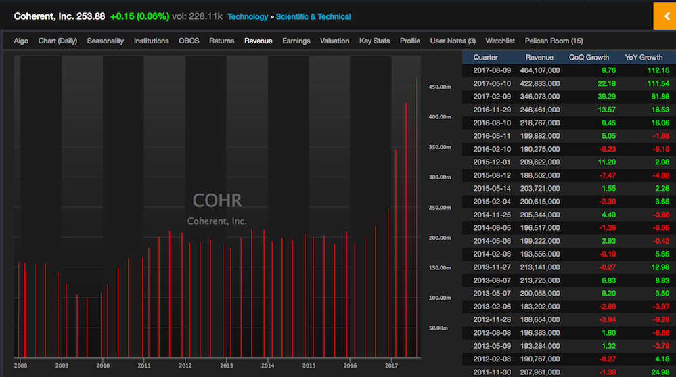
Task: Click the 2008 label on chart axis
Action: click(20, 365)
